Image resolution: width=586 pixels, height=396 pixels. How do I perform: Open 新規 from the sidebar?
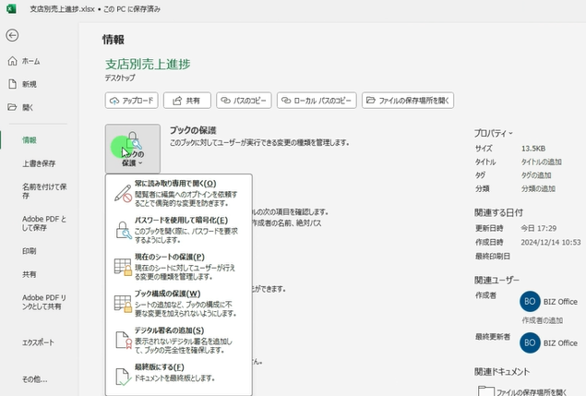(x=30, y=84)
